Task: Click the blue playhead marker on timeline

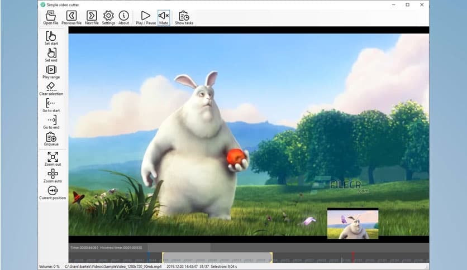Action: [149, 258]
